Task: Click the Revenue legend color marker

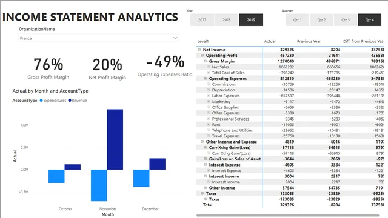Action: point(70,101)
